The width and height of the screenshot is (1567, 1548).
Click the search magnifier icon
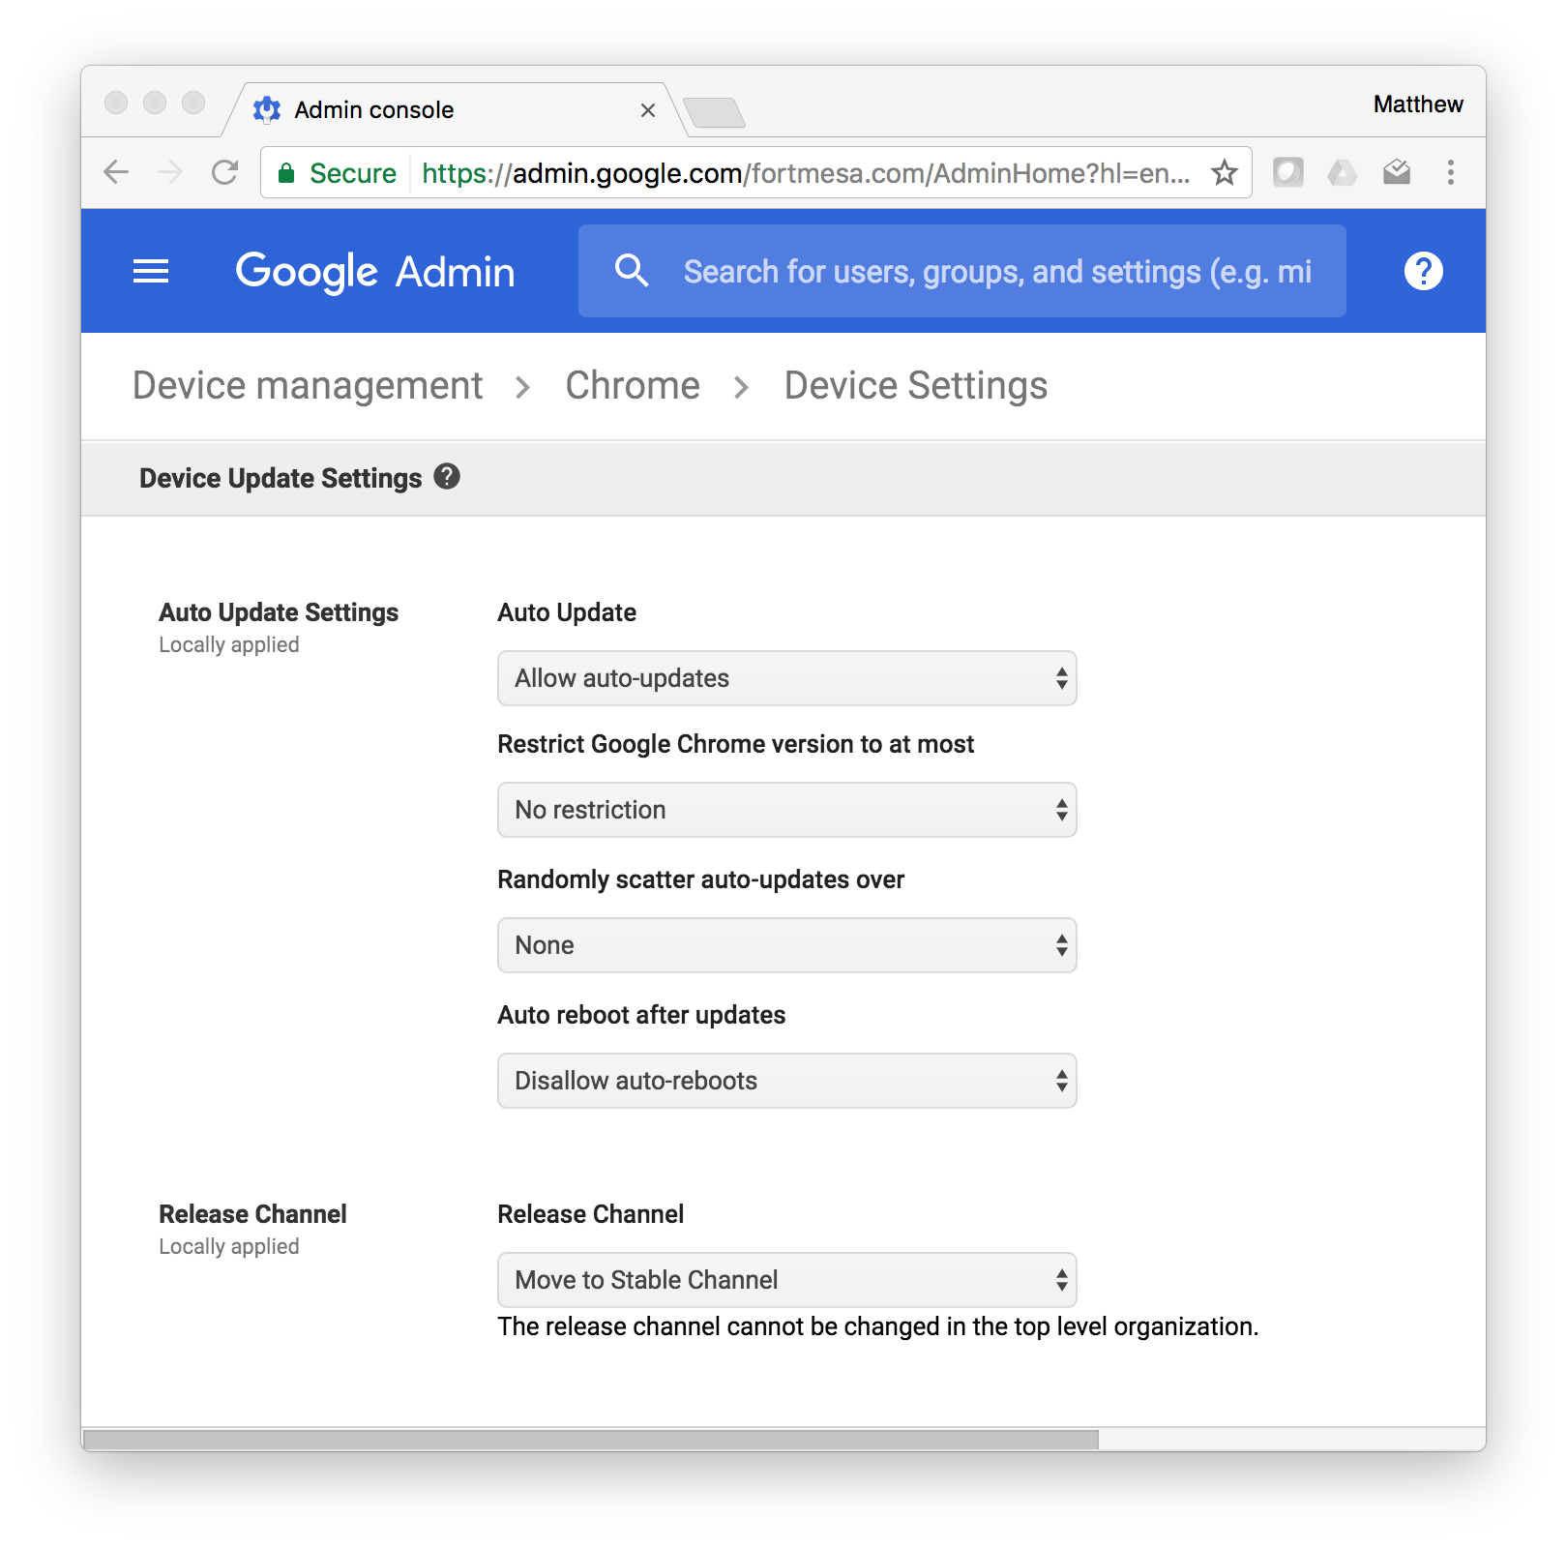click(x=632, y=271)
